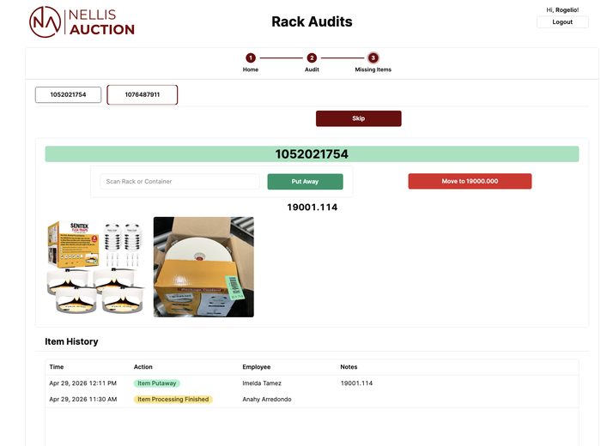The width and height of the screenshot is (601, 446).
Task: Click the Employee column header
Action: coord(257,367)
